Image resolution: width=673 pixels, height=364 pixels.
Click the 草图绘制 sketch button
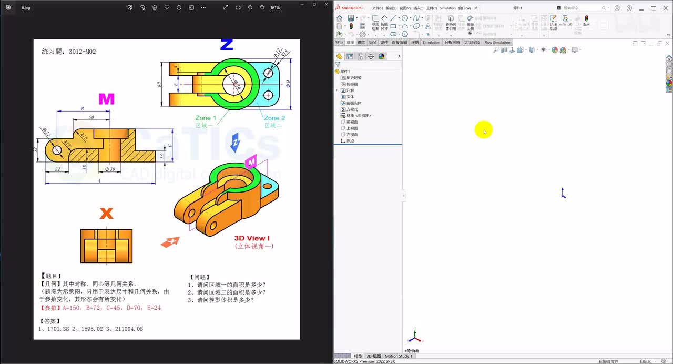click(375, 22)
